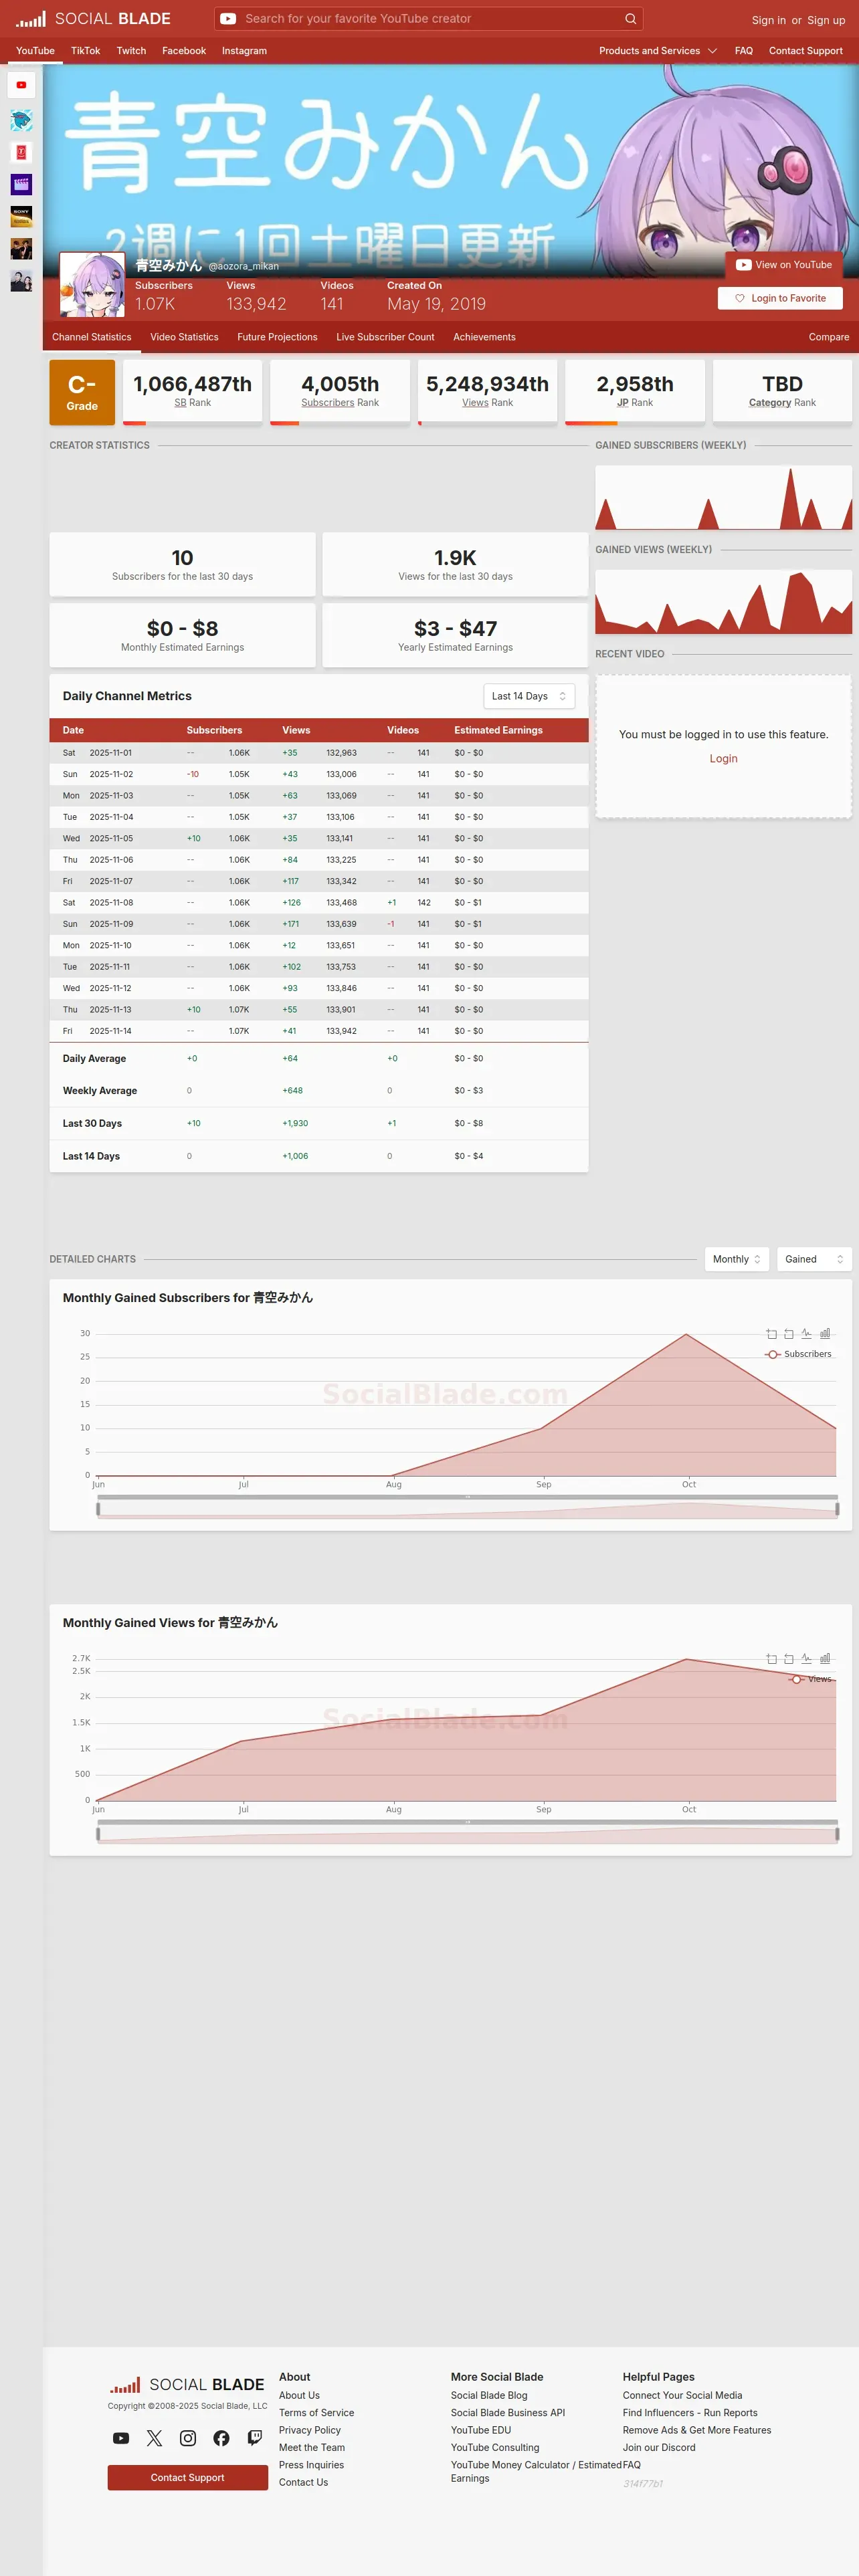
Task: Open the Last 14 Days dropdown
Action: (529, 696)
